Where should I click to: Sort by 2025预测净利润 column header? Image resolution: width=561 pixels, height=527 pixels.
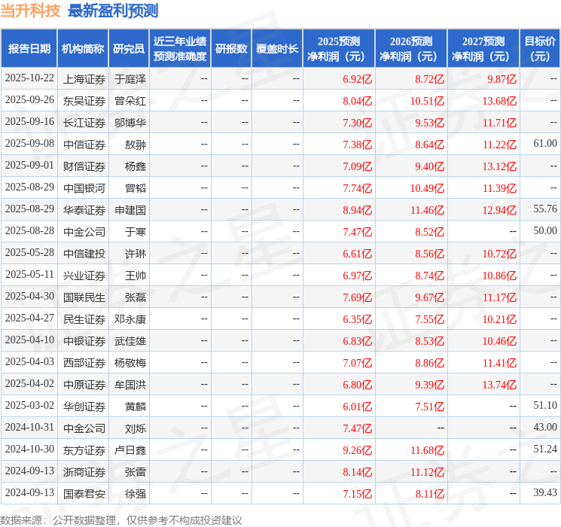coord(339,49)
